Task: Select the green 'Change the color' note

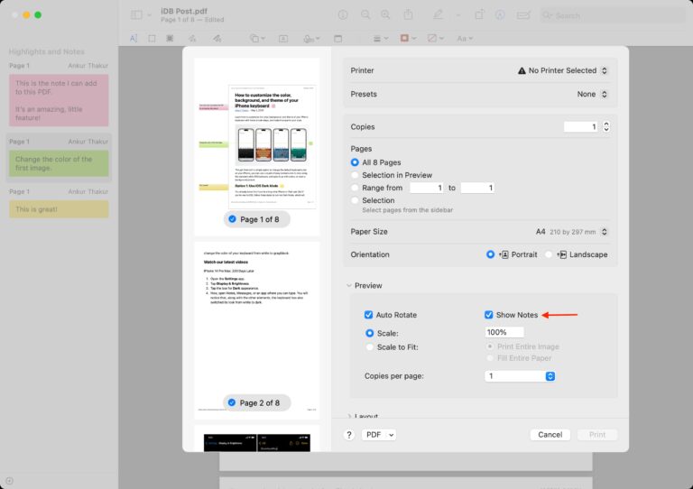Action: (x=59, y=163)
